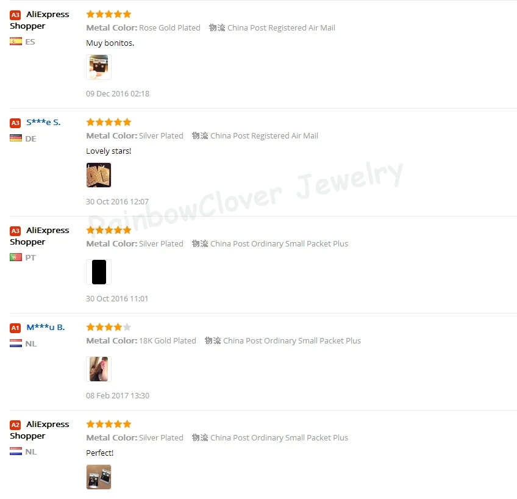Open the Perfect! review photo thumbnail
Viewport: 517px width, 499px height.
tap(99, 477)
